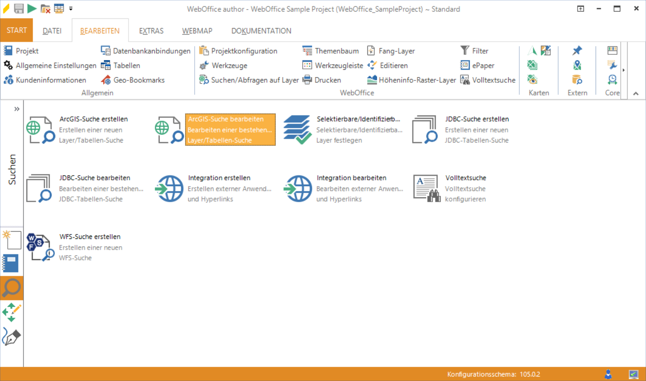Open Projekt in the Allgemein group
This screenshot has width=646, height=381.
[x=21, y=51]
